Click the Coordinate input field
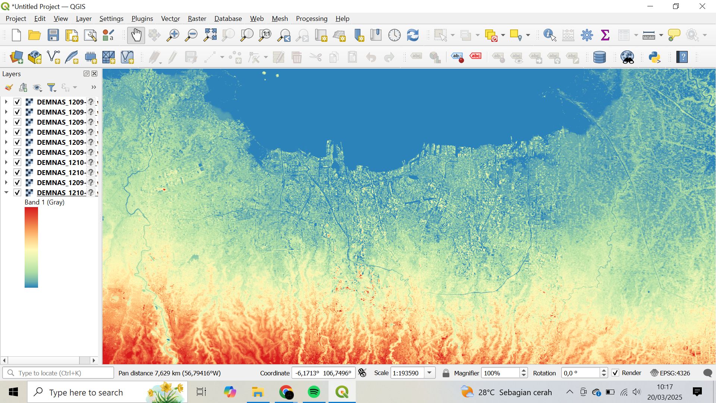The height and width of the screenshot is (403, 716). click(x=323, y=373)
